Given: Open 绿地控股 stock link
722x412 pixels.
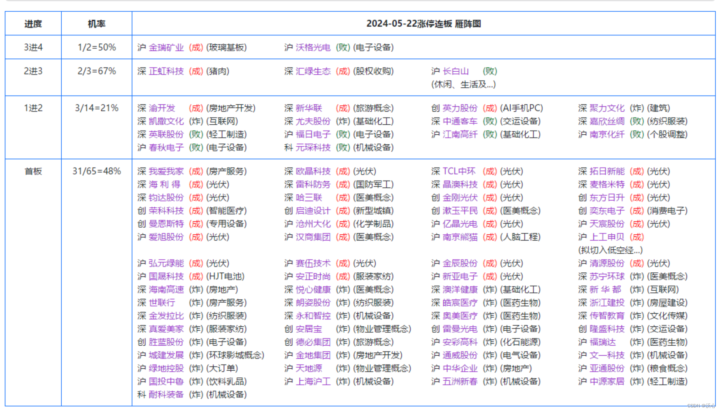Looking at the screenshot, I should point(166,369).
